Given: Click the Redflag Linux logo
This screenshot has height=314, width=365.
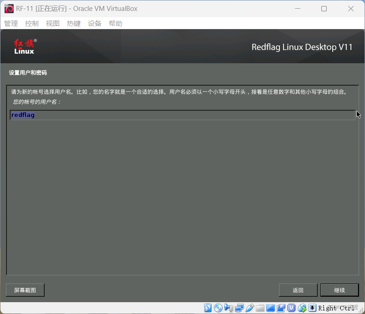Looking at the screenshot, I should pyautogui.click(x=25, y=46).
